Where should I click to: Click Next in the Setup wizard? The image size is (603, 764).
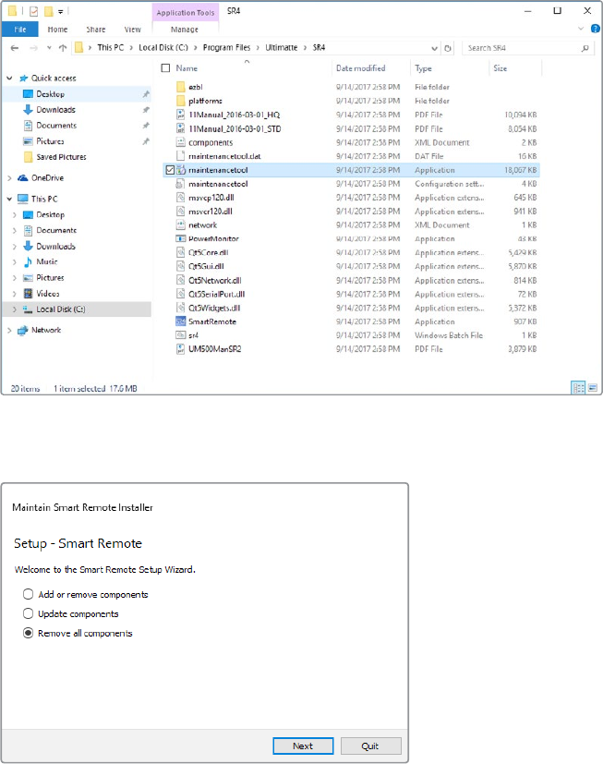click(303, 746)
